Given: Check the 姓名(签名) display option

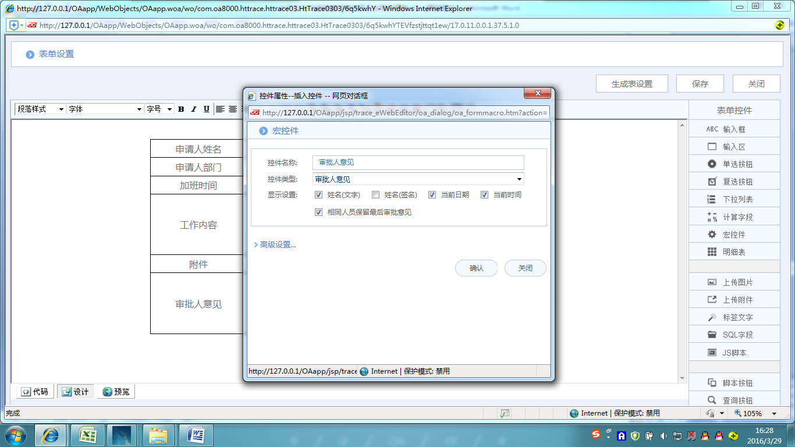Looking at the screenshot, I should (x=375, y=194).
